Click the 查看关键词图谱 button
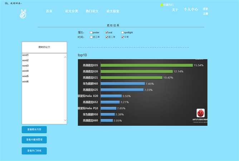 (x=34, y=140)
